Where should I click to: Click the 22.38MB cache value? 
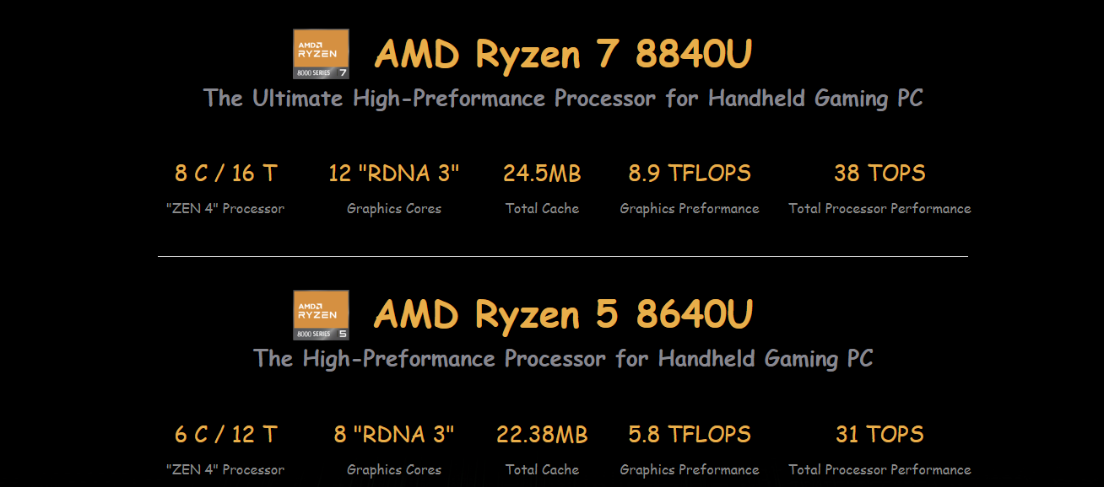[542, 435]
